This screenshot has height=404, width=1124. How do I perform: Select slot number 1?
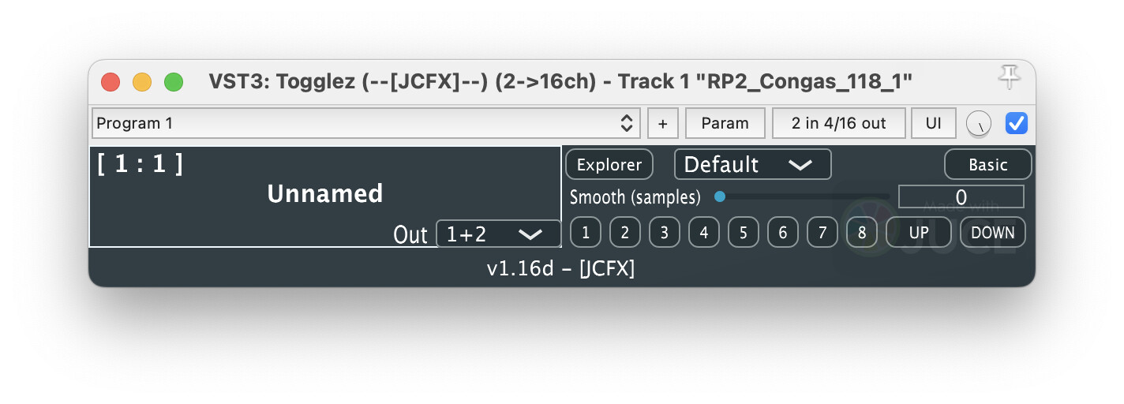coord(585,233)
